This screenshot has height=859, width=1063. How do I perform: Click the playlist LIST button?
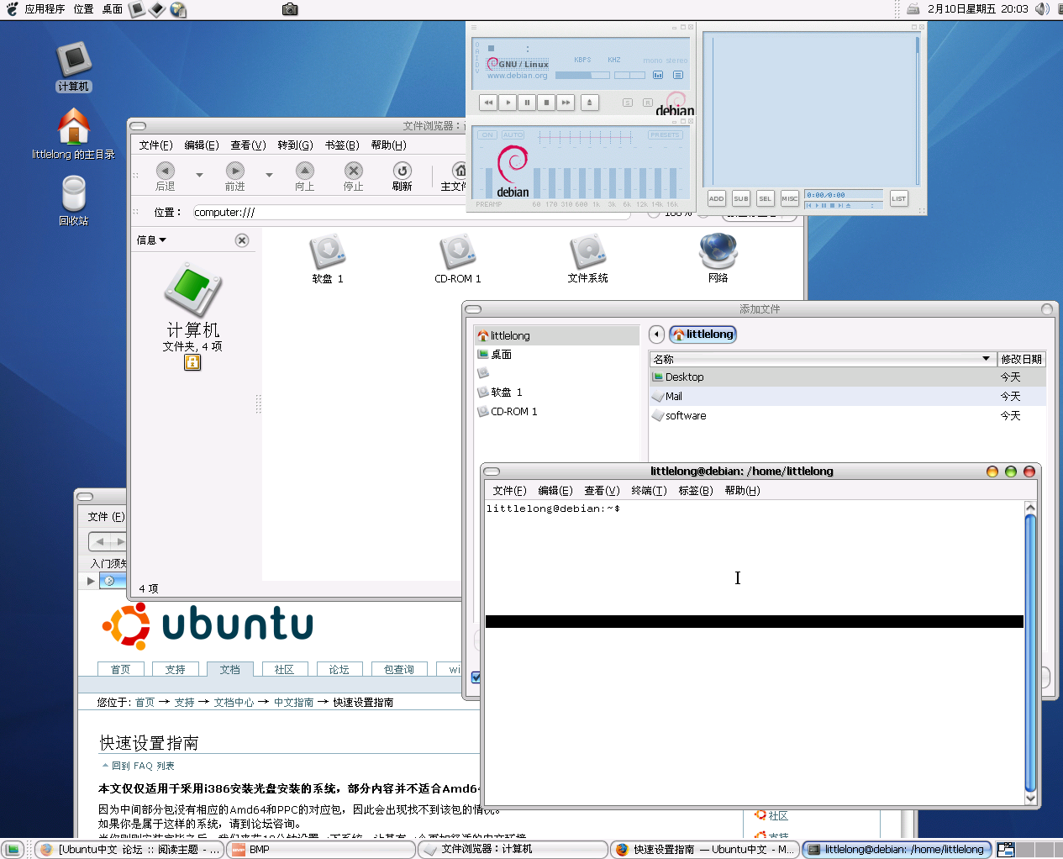tap(899, 198)
